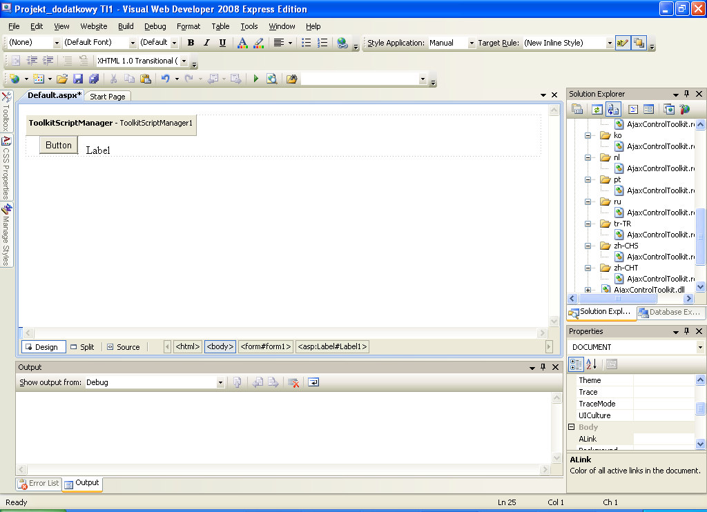Save the file with the floppy icon

click(78, 79)
